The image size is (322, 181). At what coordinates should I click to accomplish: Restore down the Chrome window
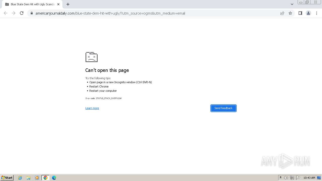coord(307,2)
